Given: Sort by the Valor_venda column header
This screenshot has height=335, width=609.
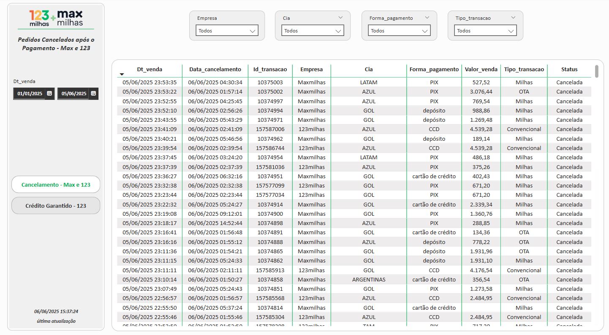Looking at the screenshot, I should point(481,69).
